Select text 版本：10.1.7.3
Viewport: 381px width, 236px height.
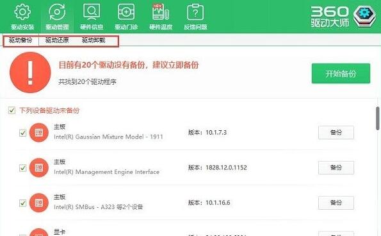207,133
